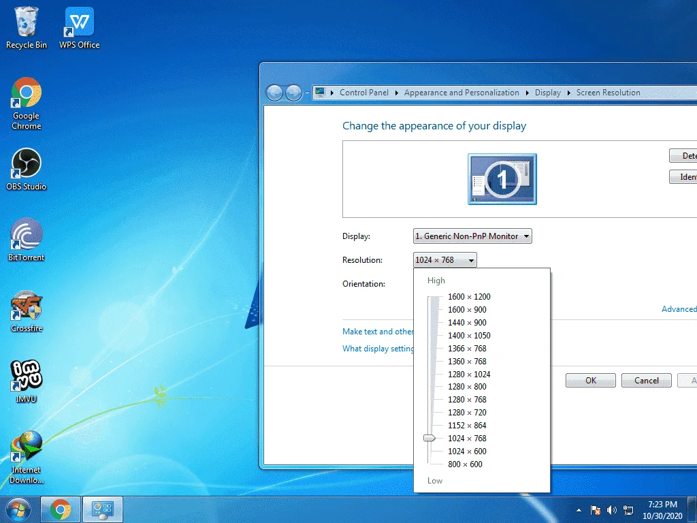This screenshot has width=697, height=523.
Task: Choose 1440 × 900 resolution
Action: (x=467, y=322)
